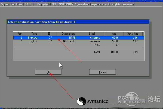Click the Size column header
Viewport: 163px width, 109px height.
coord(114,34)
